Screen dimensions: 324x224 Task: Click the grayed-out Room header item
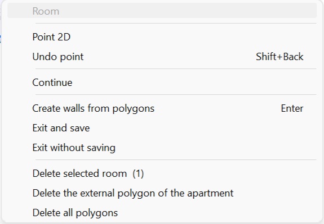pos(162,11)
